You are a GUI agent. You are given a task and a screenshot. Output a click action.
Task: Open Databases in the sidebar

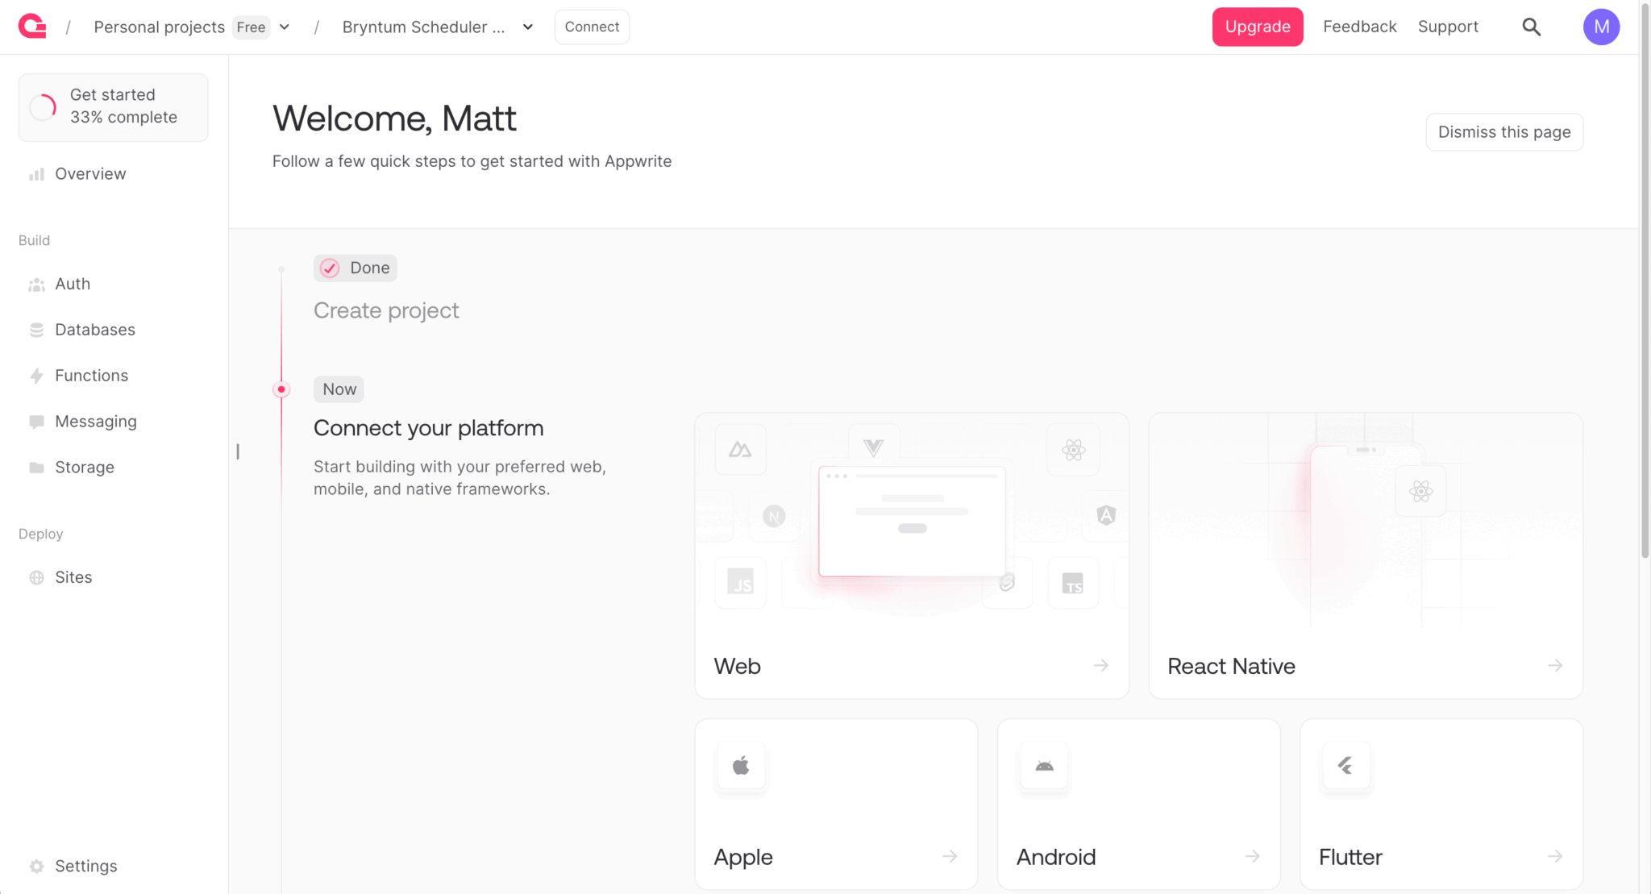(94, 330)
